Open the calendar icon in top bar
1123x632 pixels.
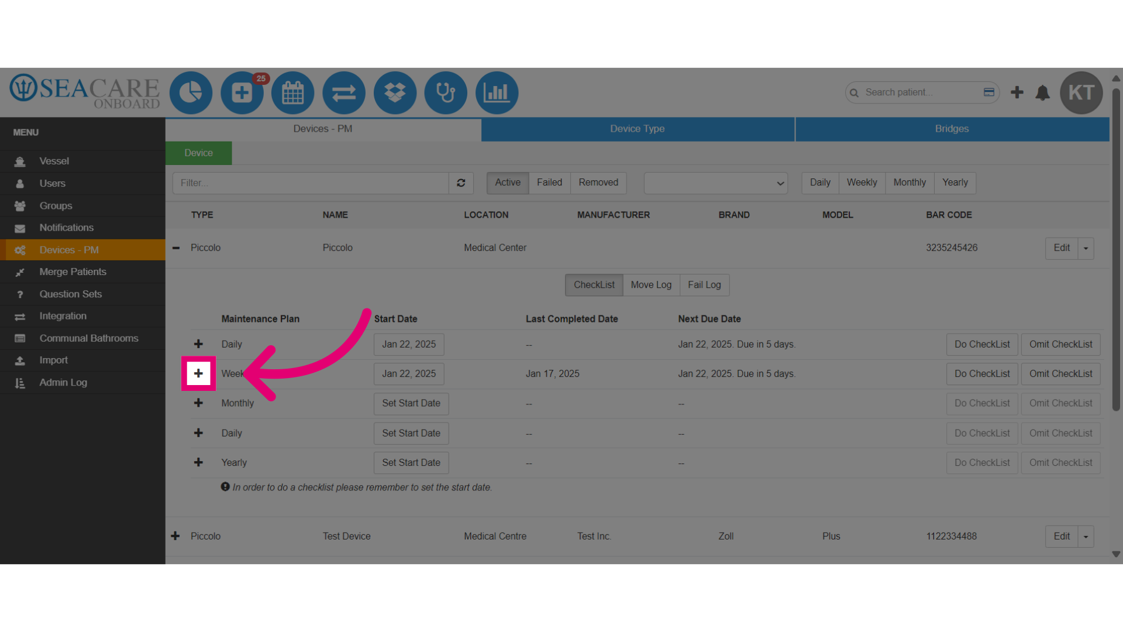[x=293, y=92]
